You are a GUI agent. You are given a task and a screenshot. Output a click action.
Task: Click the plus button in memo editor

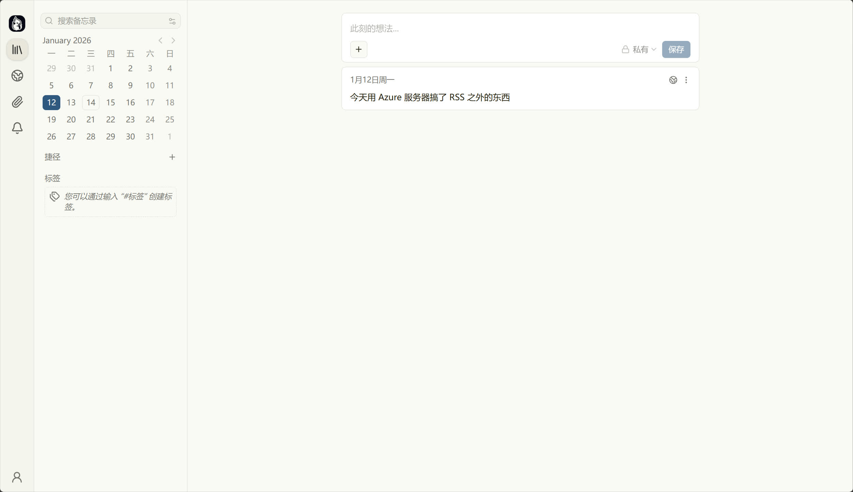point(359,50)
